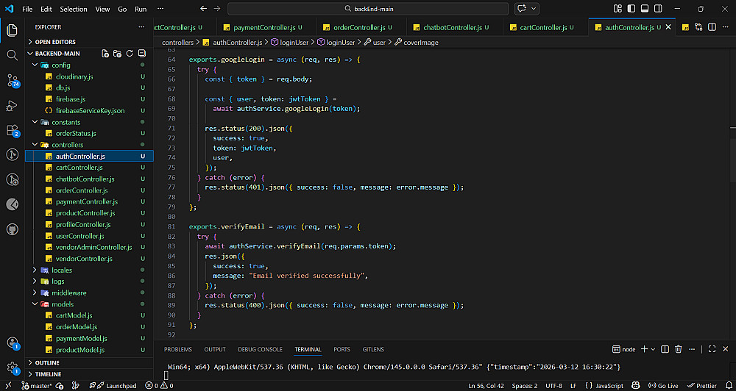Viewport: 736px width, 391px height.
Task: Open the Source Control view
Action: [x=12, y=80]
